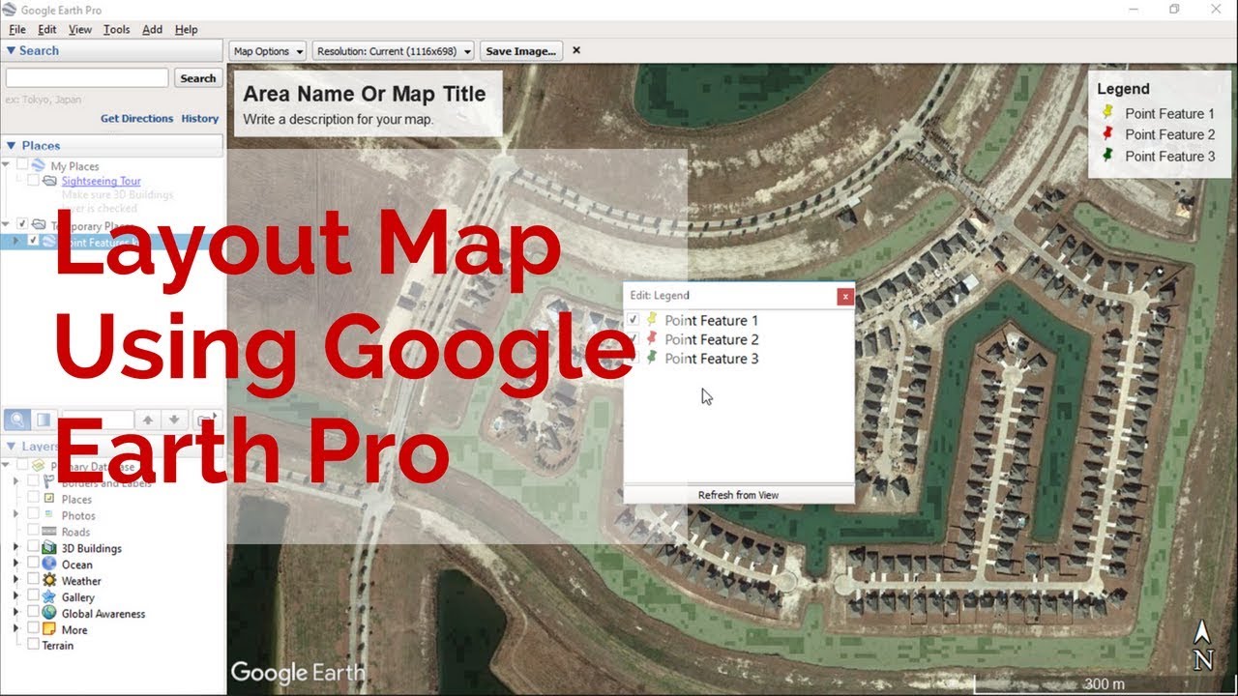Click the Roads layer icon
1238x696 pixels.
(x=49, y=532)
